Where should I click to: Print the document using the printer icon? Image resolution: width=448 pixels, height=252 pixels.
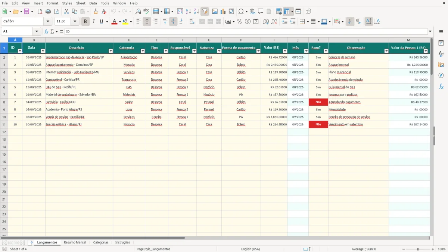48,12
